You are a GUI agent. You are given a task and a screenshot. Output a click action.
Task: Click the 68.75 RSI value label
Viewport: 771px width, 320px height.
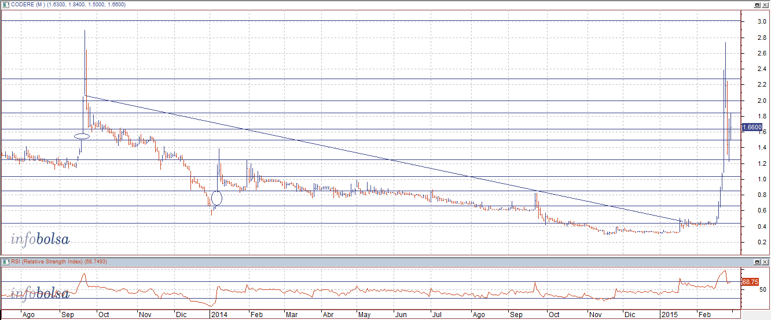click(x=750, y=282)
